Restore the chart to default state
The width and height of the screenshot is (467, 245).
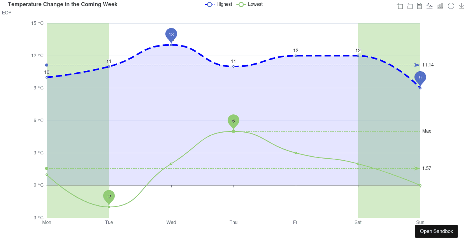[451, 6]
